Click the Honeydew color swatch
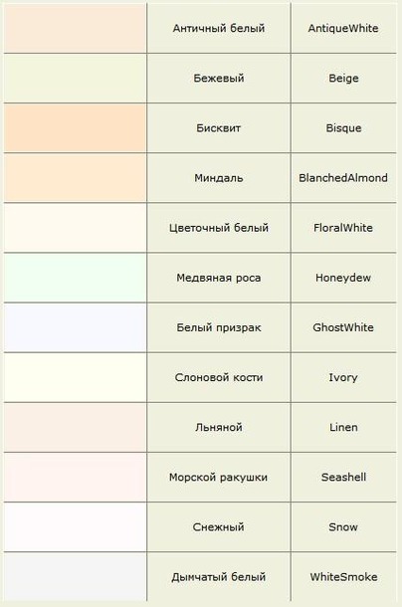Screen dimensions: 402x607 (x=76, y=278)
